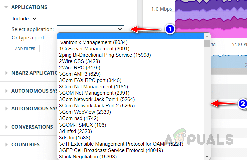Collapse the APPLICATIONS section arrow
The image size is (247, 160).
pos(6,7)
